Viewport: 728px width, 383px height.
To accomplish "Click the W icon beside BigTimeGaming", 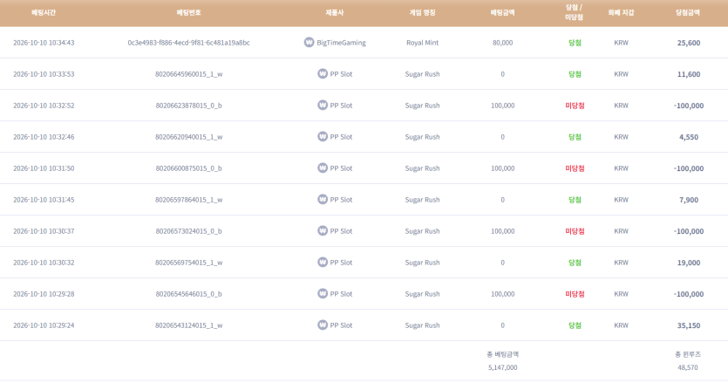I will (x=310, y=42).
